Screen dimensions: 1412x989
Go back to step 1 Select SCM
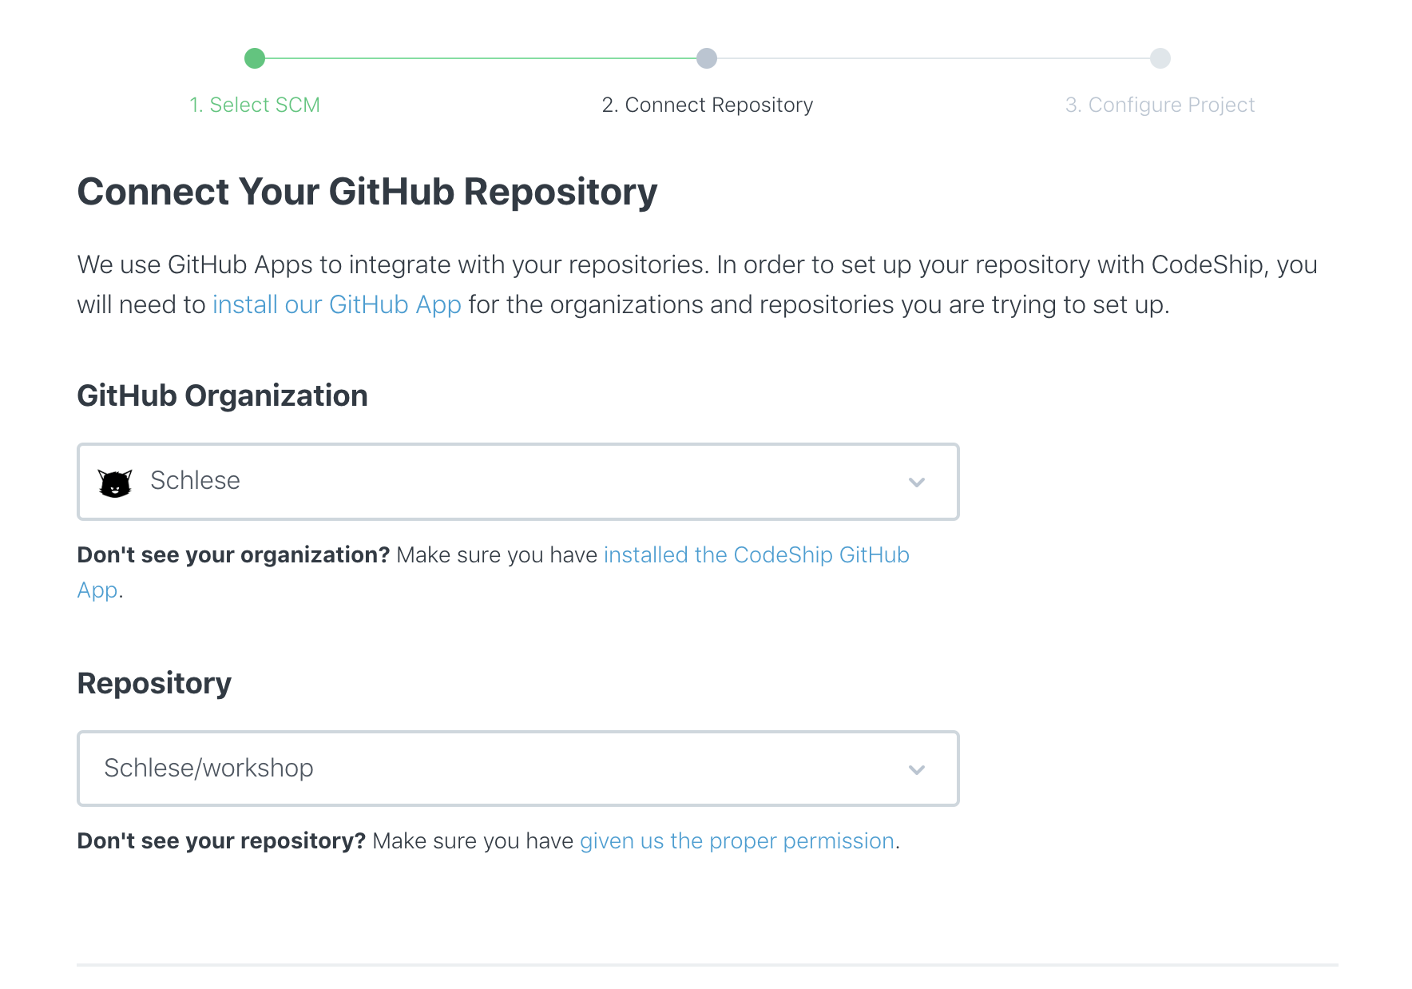point(255,105)
